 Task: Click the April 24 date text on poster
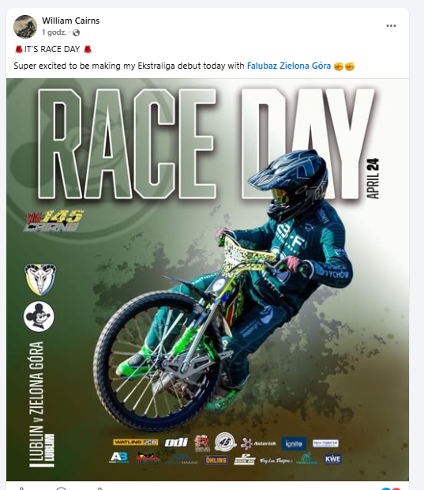[x=373, y=179]
